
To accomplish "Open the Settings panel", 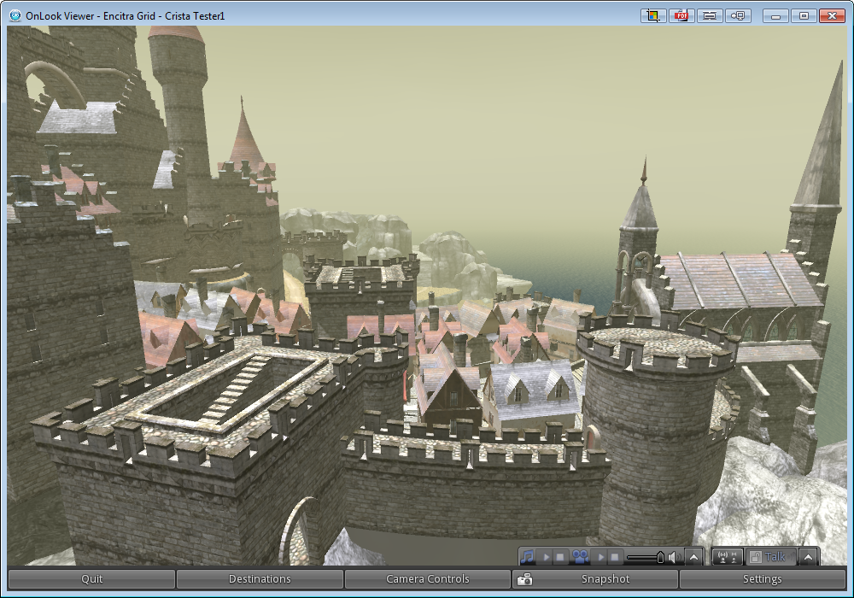I will tap(762, 579).
